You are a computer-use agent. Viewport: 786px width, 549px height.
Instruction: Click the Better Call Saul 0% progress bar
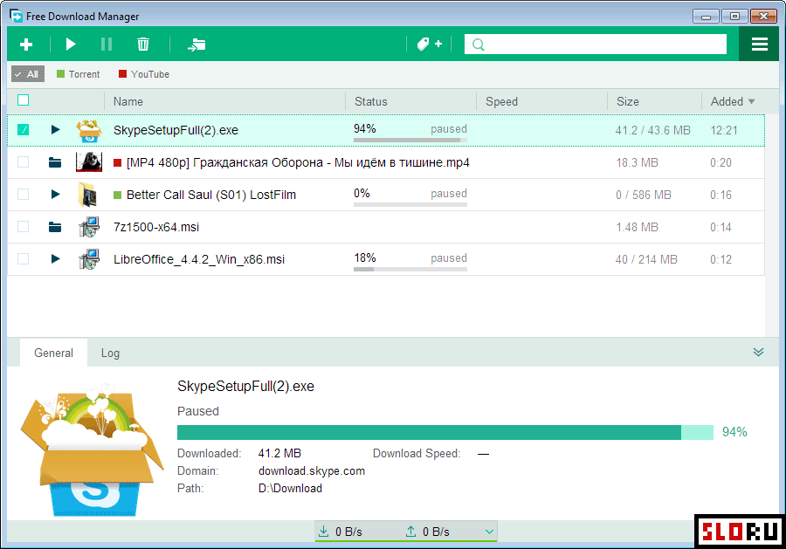(x=410, y=205)
